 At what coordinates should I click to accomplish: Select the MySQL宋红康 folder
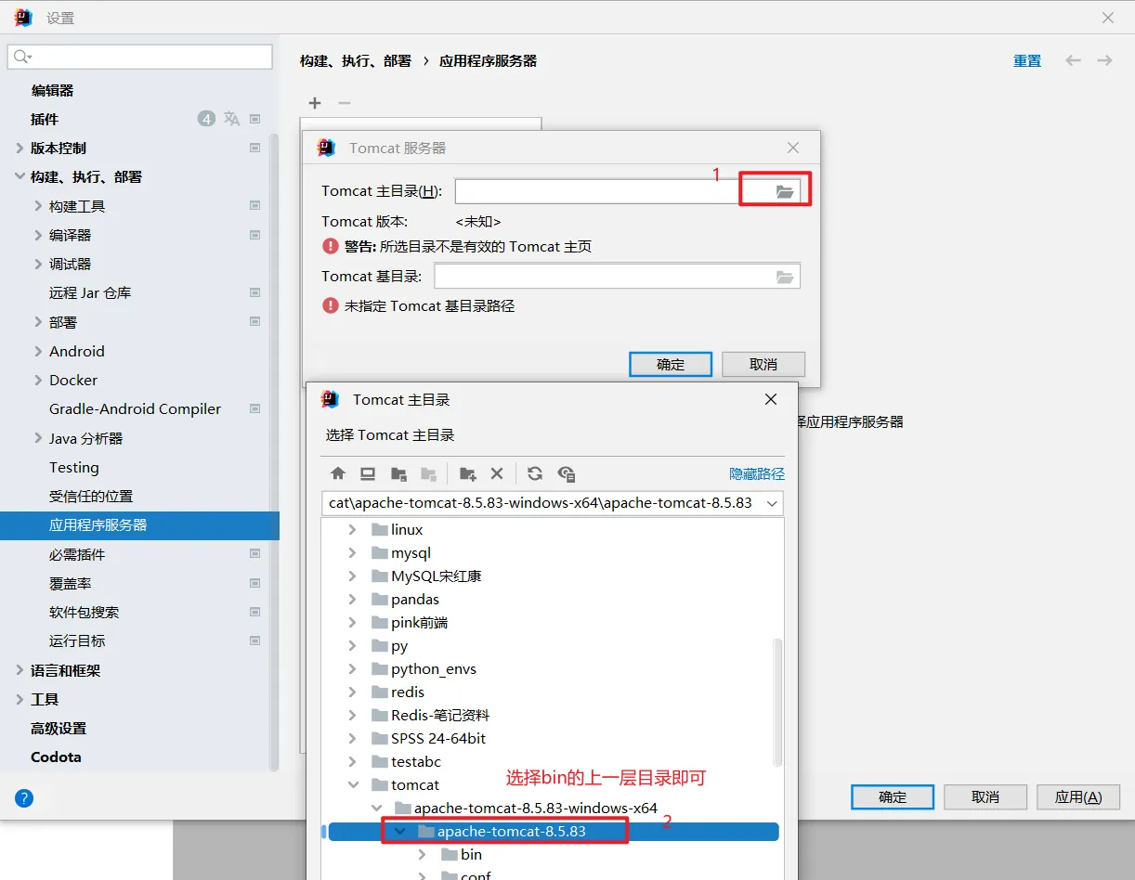click(x=437, y=576)
